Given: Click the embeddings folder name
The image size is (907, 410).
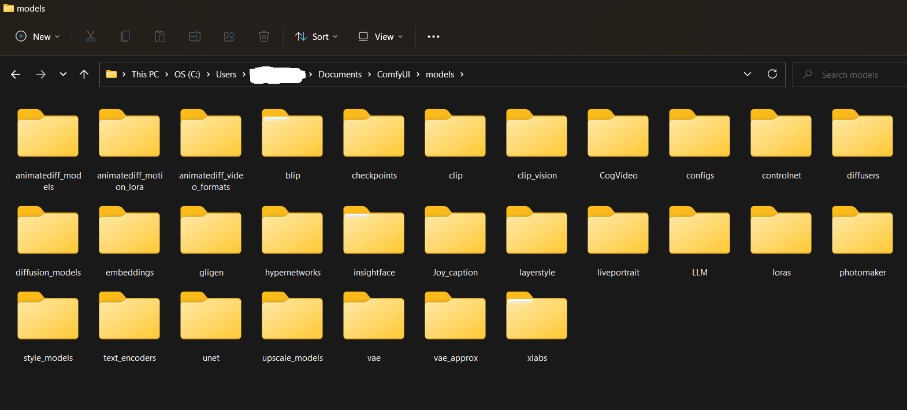Looking at the screenshot, I should (130, 273).
